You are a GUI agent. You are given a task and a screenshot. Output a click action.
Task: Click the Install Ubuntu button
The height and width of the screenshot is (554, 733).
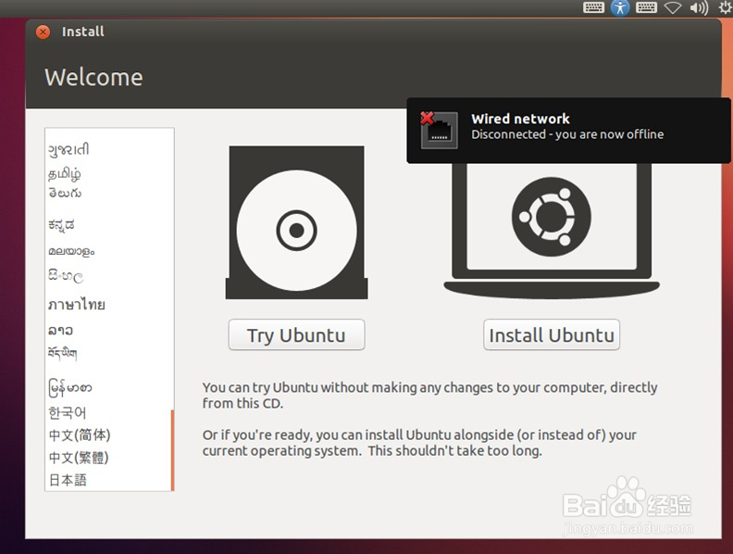(552, 334)
